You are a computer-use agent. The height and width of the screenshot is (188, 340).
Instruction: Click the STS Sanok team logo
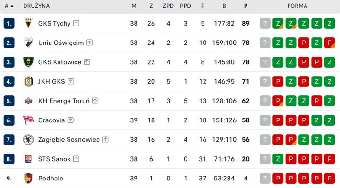click(x=28, y=159)
